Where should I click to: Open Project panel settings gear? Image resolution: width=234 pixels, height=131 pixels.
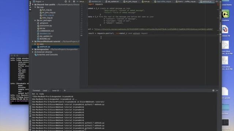tap(74, 1)
